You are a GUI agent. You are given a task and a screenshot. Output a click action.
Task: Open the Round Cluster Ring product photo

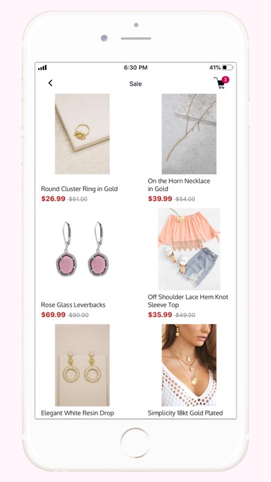pos(82,134)
